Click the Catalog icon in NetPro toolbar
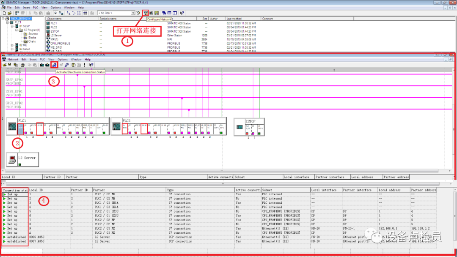Image resolution: width=457 pixels, height=257 pixels. tap(74, 65)
